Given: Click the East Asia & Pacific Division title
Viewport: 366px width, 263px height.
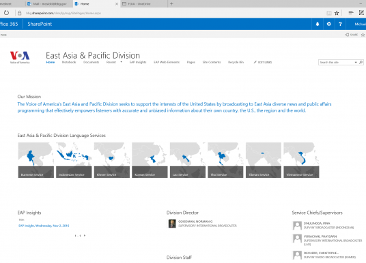Looking at the screenshot, I should (93, 55).
